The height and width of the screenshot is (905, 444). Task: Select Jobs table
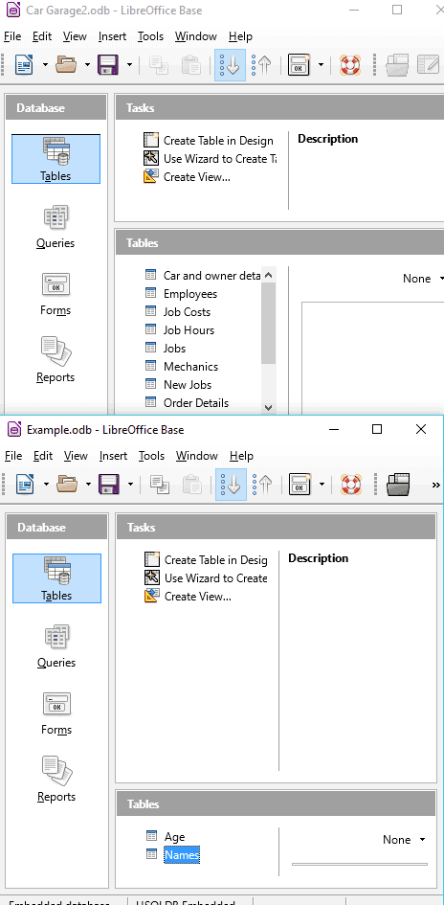[165, 348]
